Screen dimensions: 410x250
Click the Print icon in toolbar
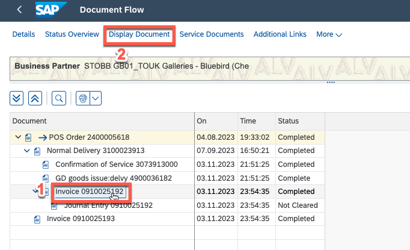tap(82, 97)
